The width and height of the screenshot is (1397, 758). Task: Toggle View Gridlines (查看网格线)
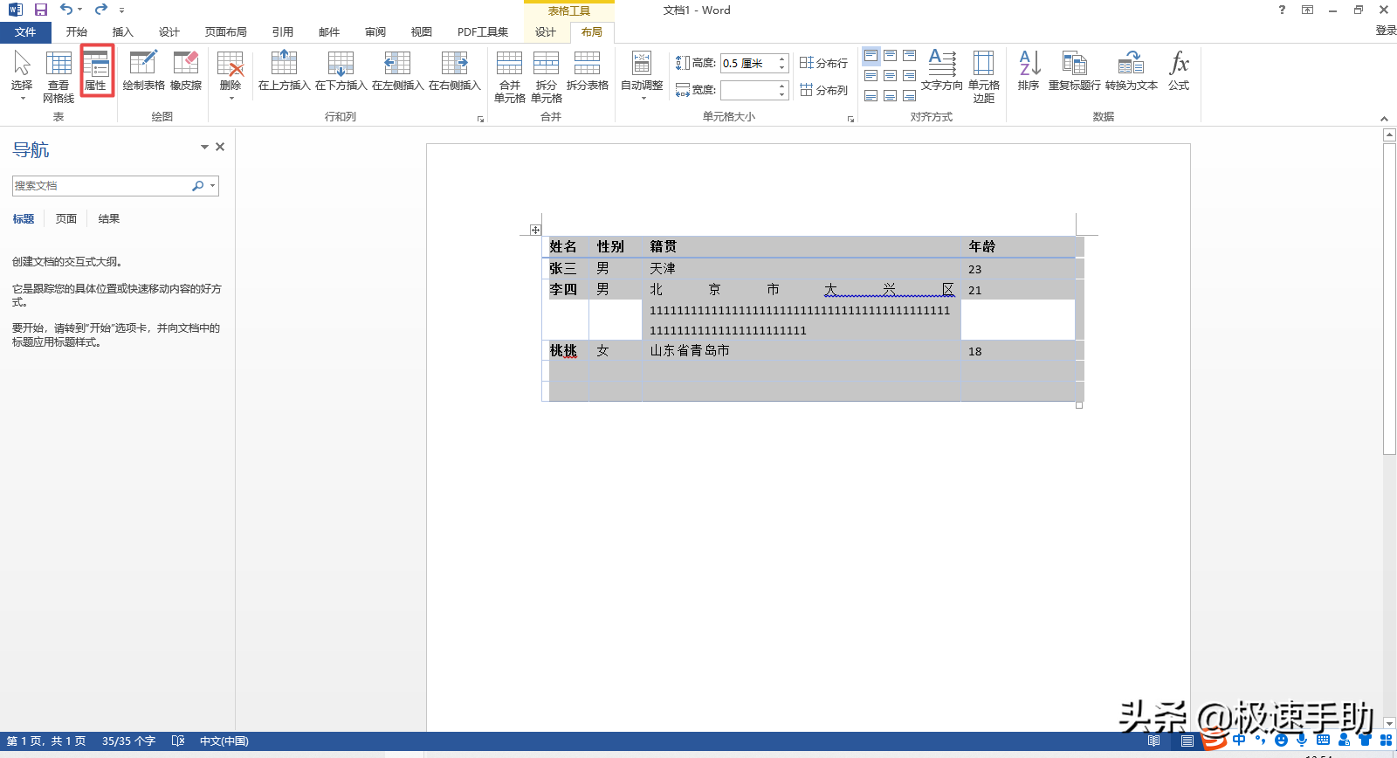point(58,77)
